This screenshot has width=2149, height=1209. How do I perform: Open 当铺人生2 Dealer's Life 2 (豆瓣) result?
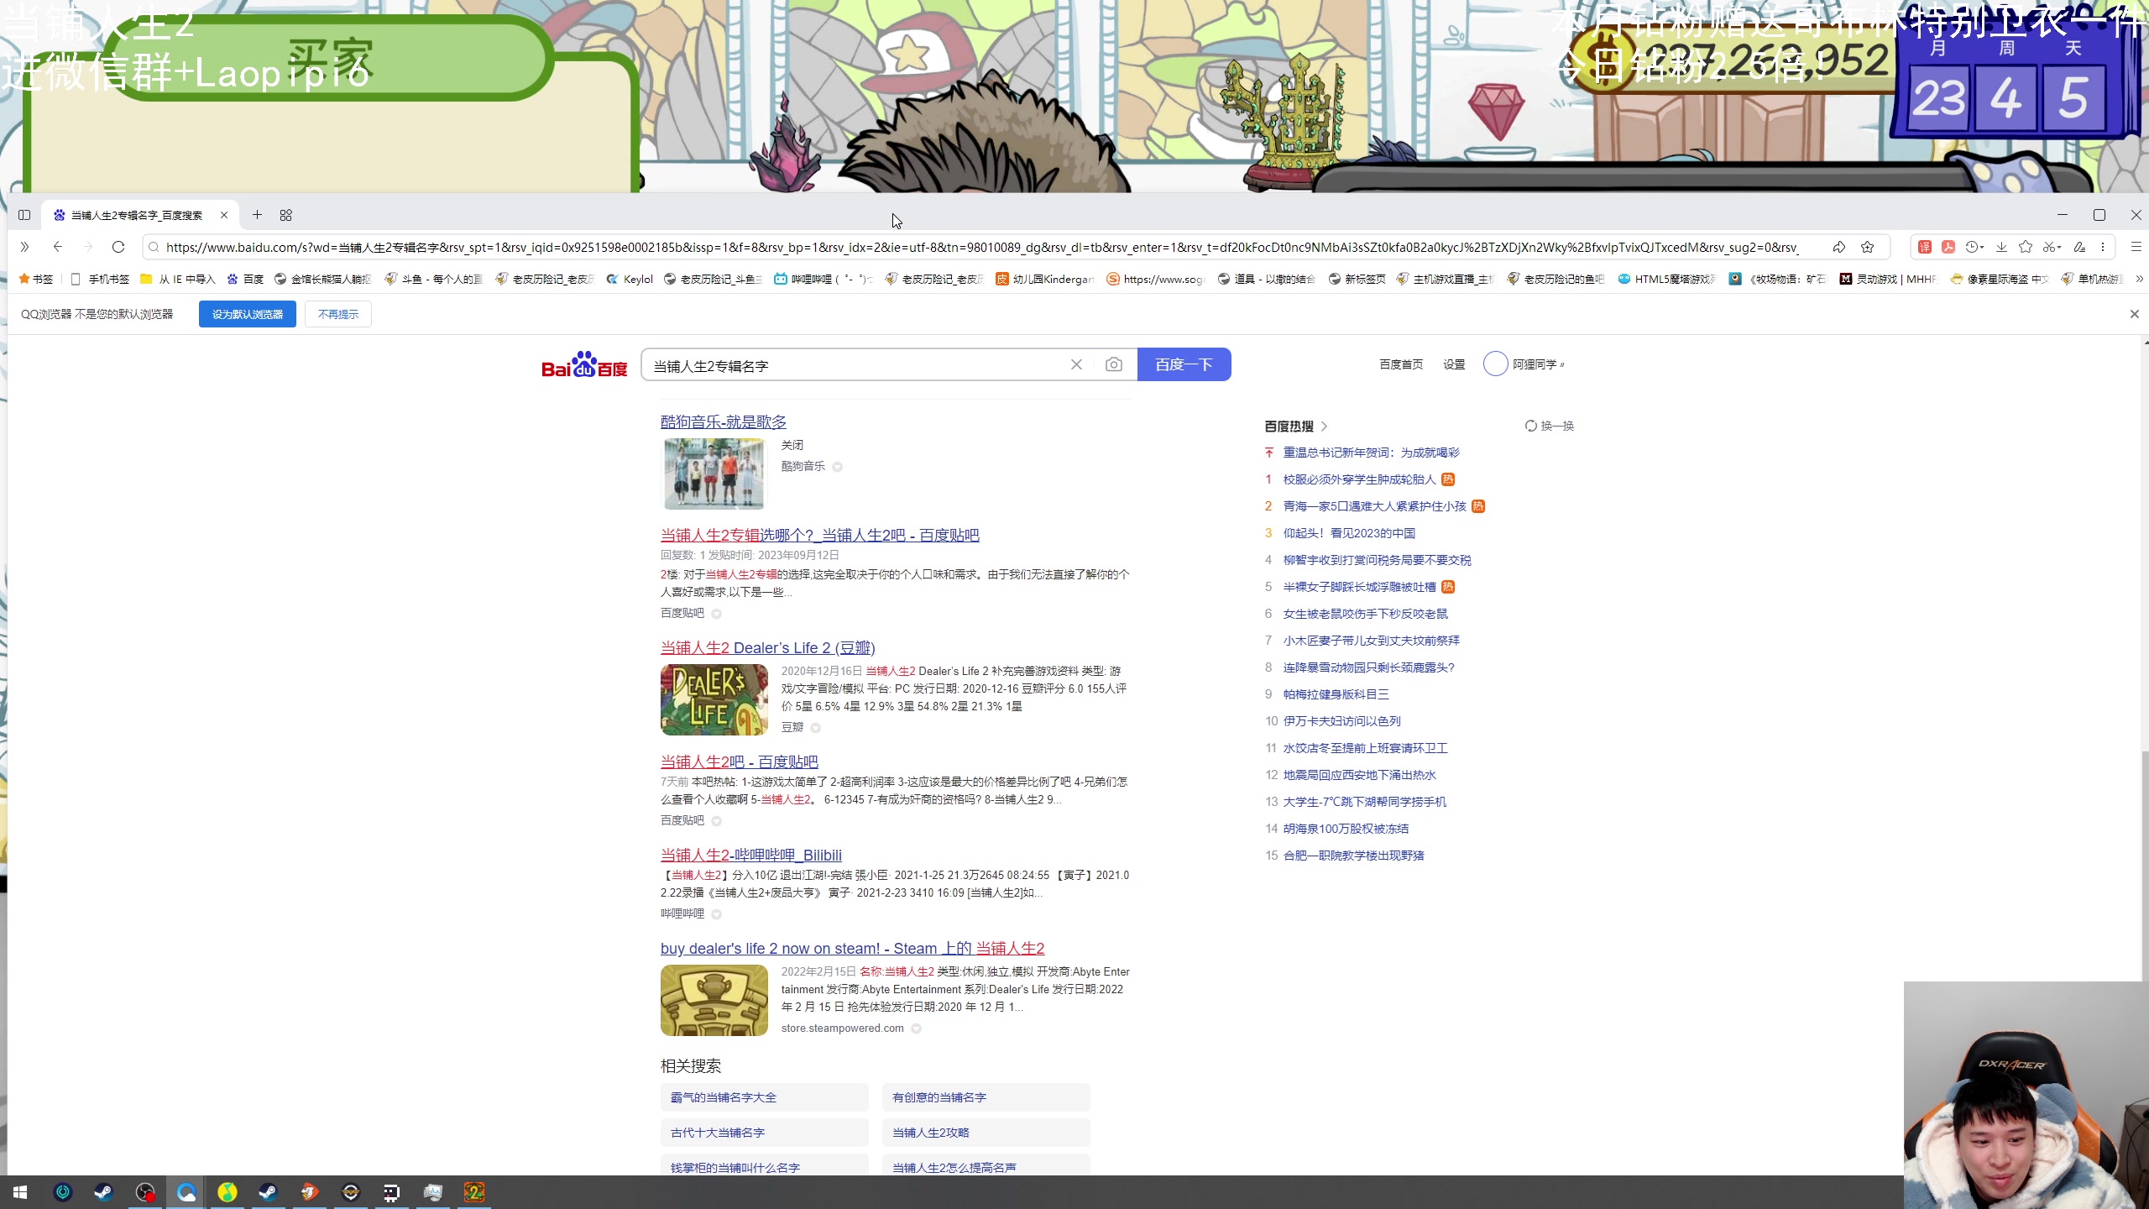(x=768, y=647)
